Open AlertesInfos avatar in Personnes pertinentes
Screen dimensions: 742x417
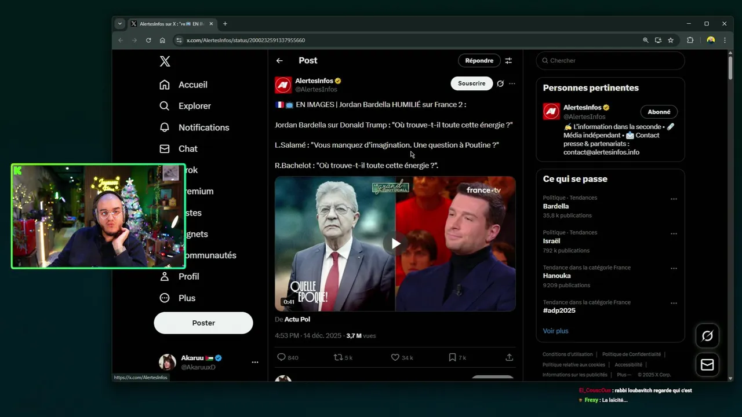point(551,111)
